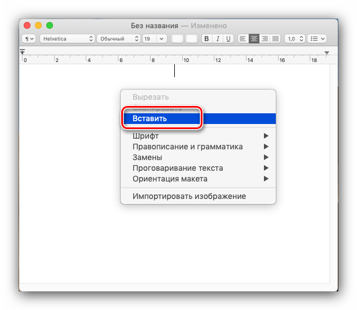
Task: Select the left indent marker on ruler
Action: [23, 52]
